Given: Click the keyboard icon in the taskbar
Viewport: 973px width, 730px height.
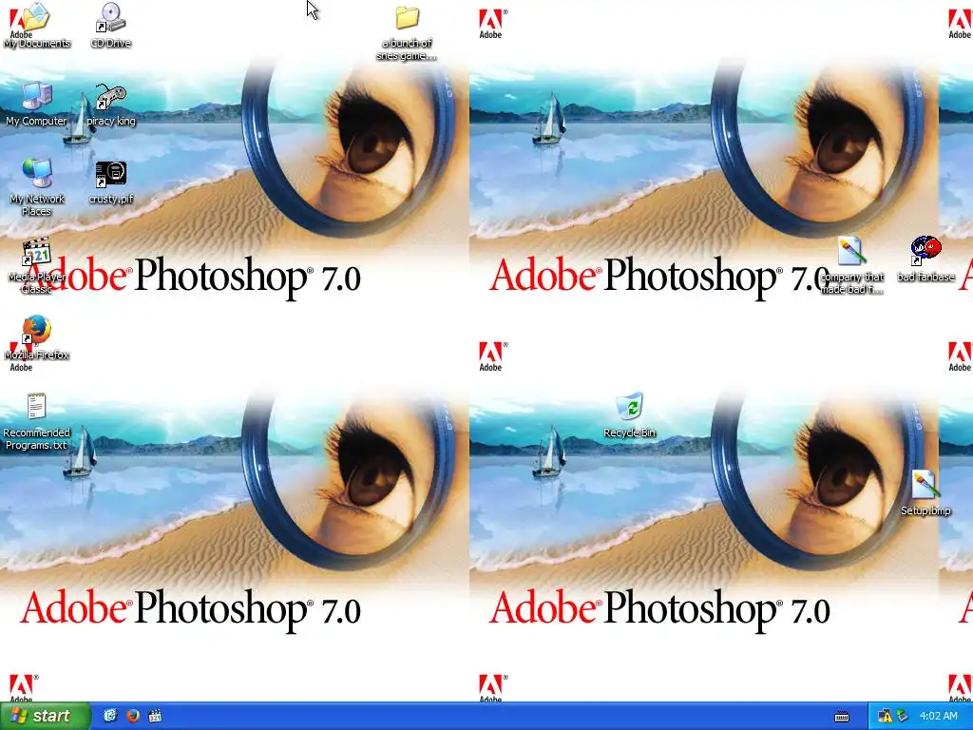Looking at the screenshot, I should pyautogui.click(x=842, y=717).
